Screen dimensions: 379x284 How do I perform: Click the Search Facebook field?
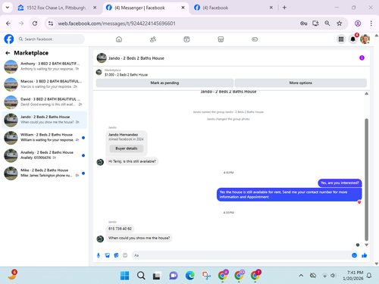pyautogui.click(x=51, y=39)
